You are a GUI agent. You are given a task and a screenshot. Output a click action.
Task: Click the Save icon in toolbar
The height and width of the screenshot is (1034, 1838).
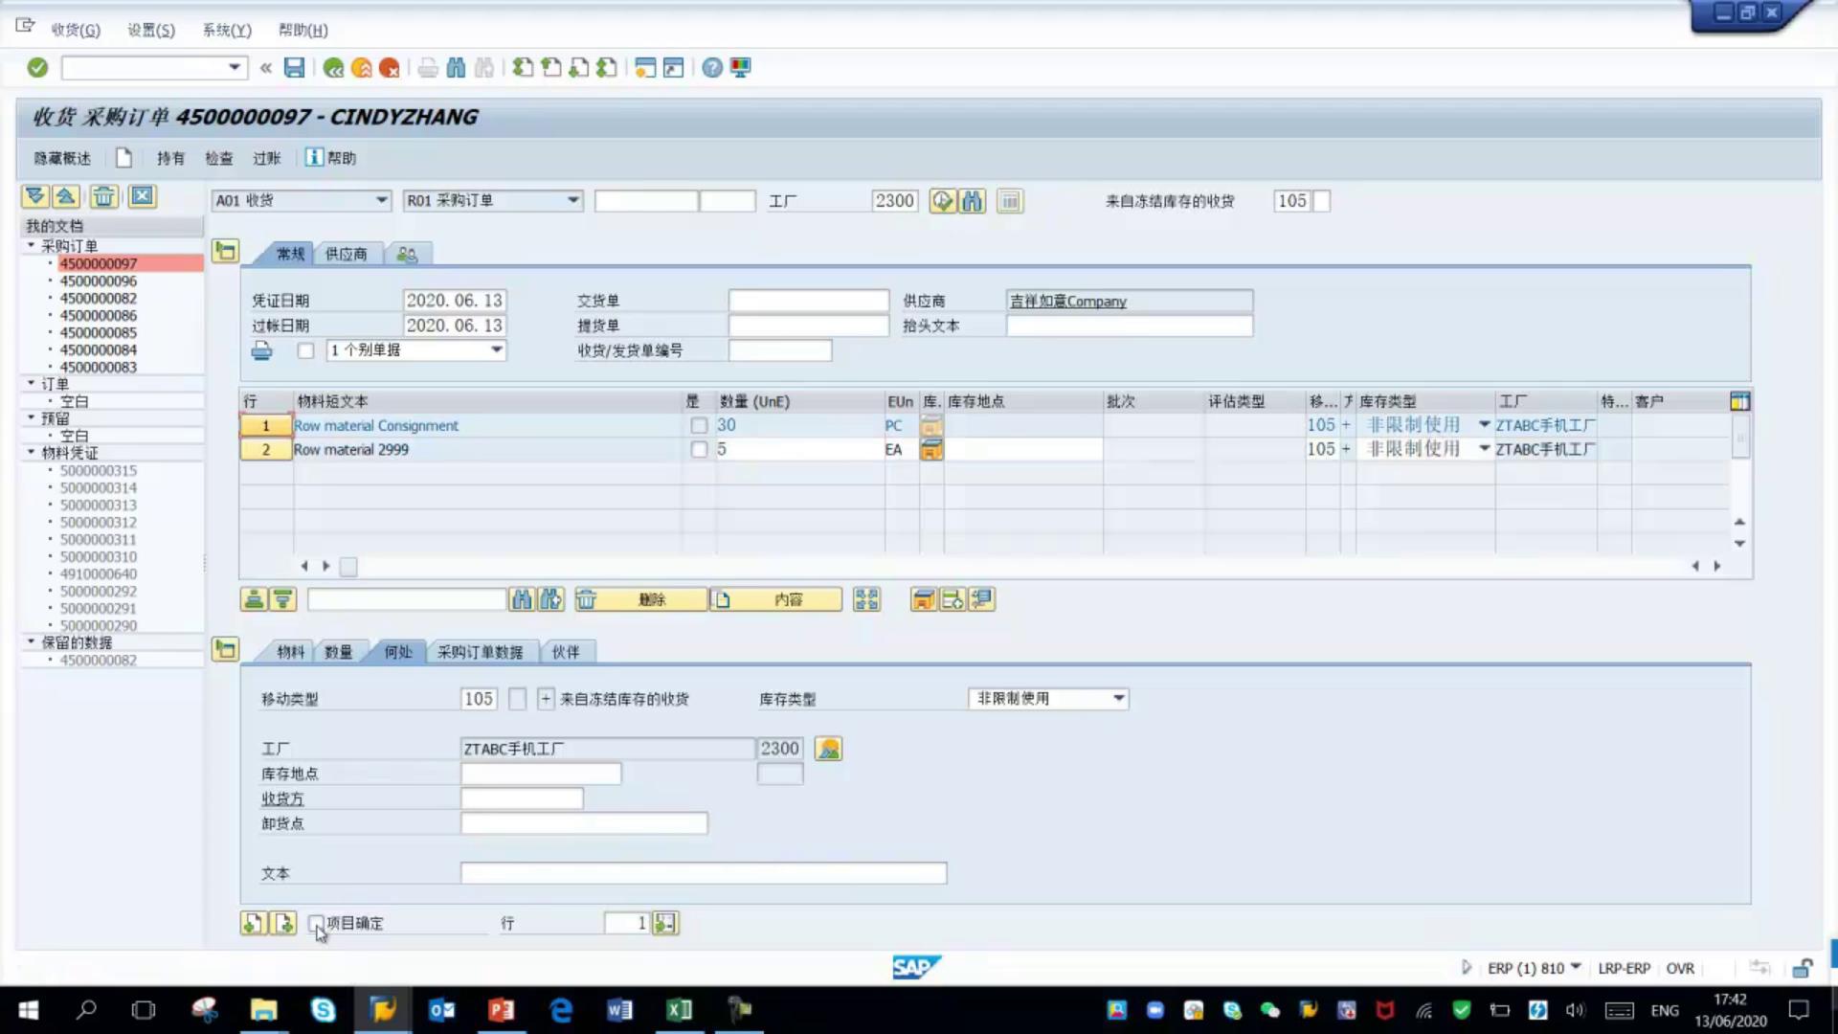click(x=294, y=68)
